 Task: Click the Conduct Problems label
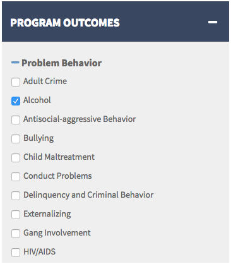coord(57,176)
